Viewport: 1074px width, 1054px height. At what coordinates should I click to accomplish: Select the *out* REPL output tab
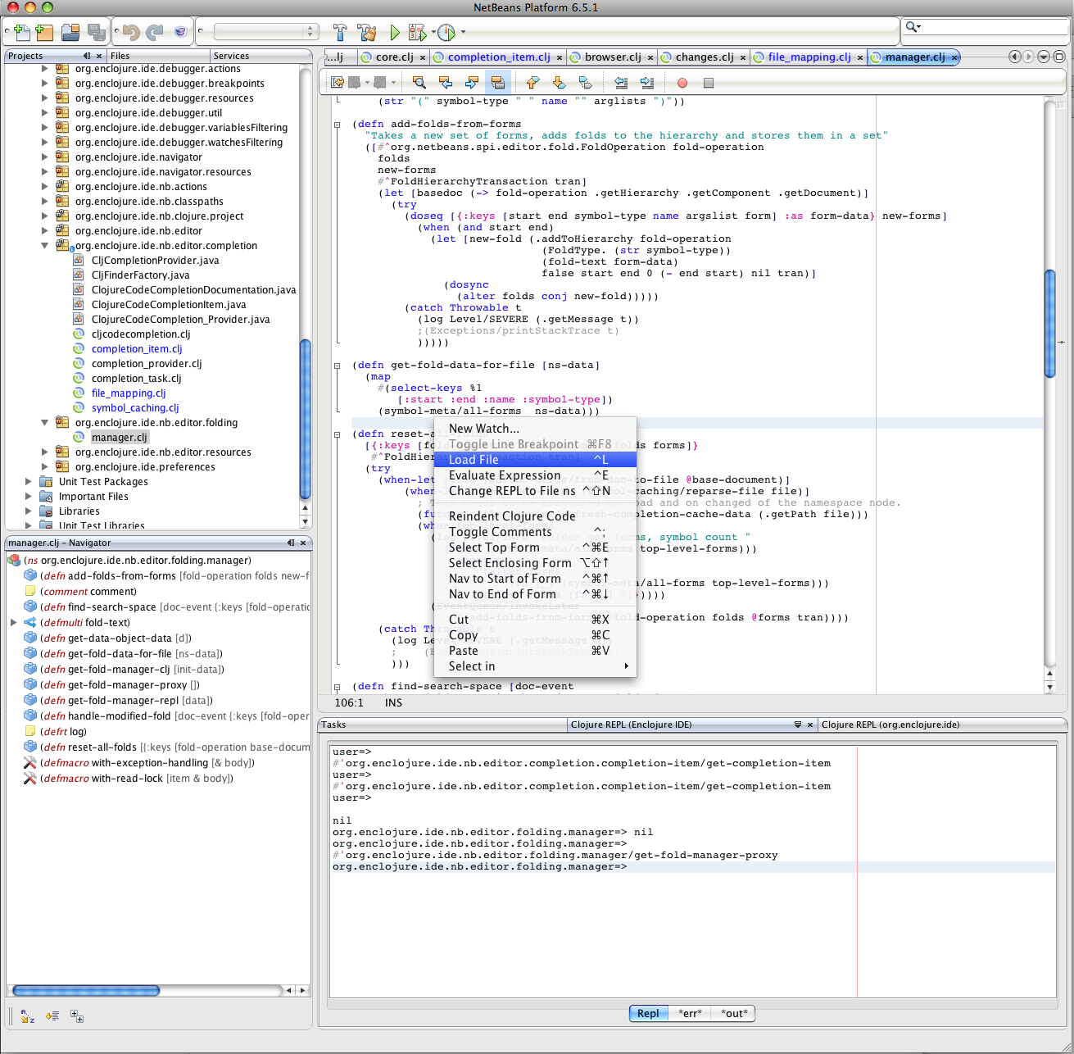pos(733,1014)
